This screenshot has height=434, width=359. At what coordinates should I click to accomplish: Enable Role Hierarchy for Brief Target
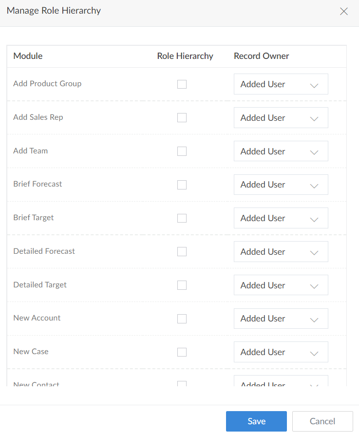point(182,218)
